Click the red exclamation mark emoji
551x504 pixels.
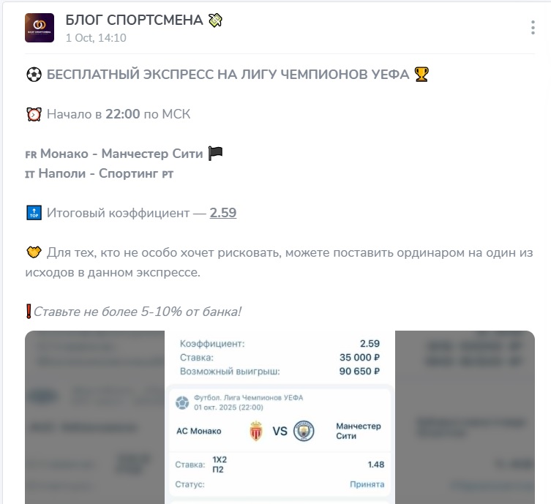pyautogui.click(x=29, y=312)
